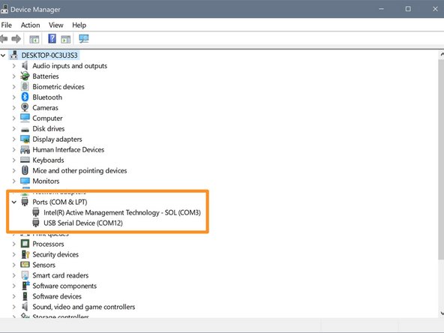Select the Mice and other pointing devices label
Image resolution: width=444 pixels, height=333 pixels.
(79, 170)
